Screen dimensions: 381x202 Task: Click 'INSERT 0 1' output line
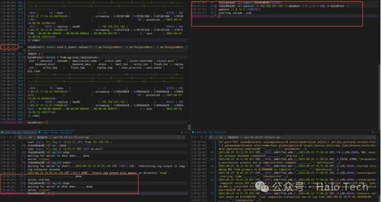coord(35,54)
